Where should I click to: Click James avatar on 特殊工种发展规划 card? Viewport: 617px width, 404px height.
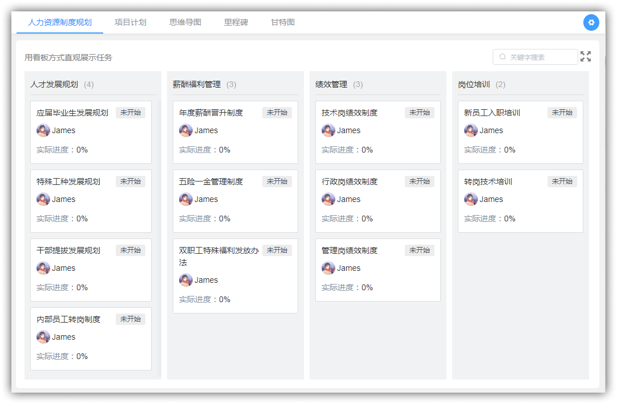coord(43,199)
